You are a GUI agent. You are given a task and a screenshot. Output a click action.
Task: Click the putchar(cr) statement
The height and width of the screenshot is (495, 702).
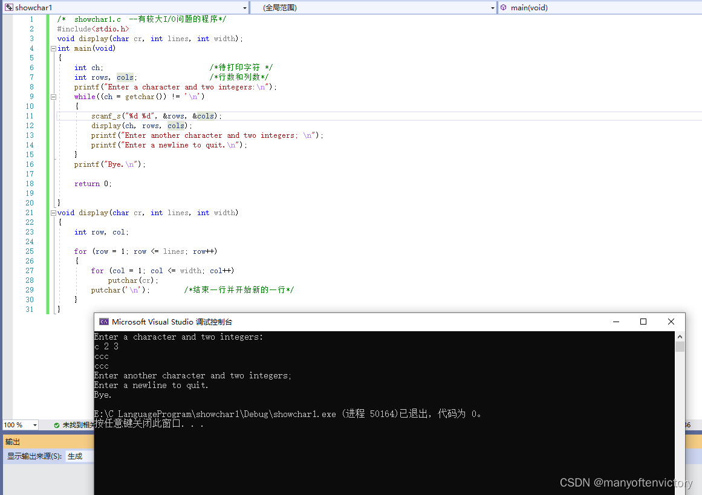133,280
